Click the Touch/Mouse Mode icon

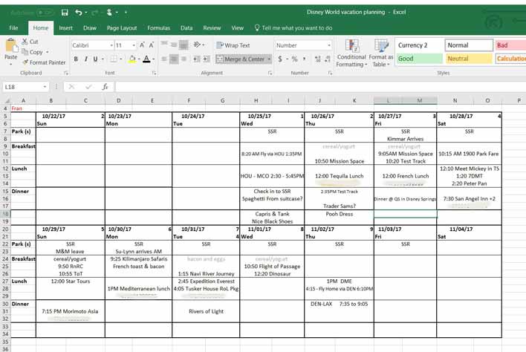[109, 13]
